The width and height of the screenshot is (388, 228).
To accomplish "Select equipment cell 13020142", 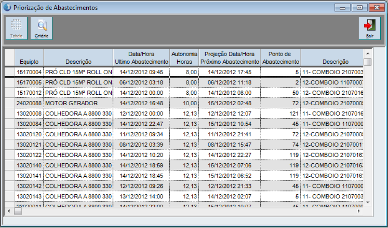I will [29, 186].
